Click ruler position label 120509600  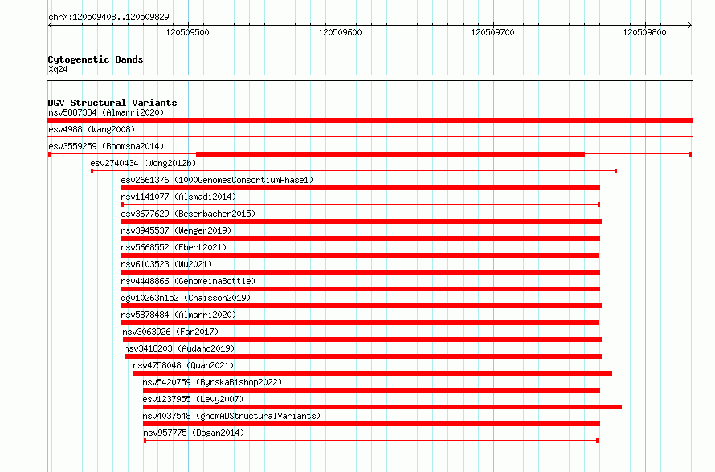coord(340,32)
